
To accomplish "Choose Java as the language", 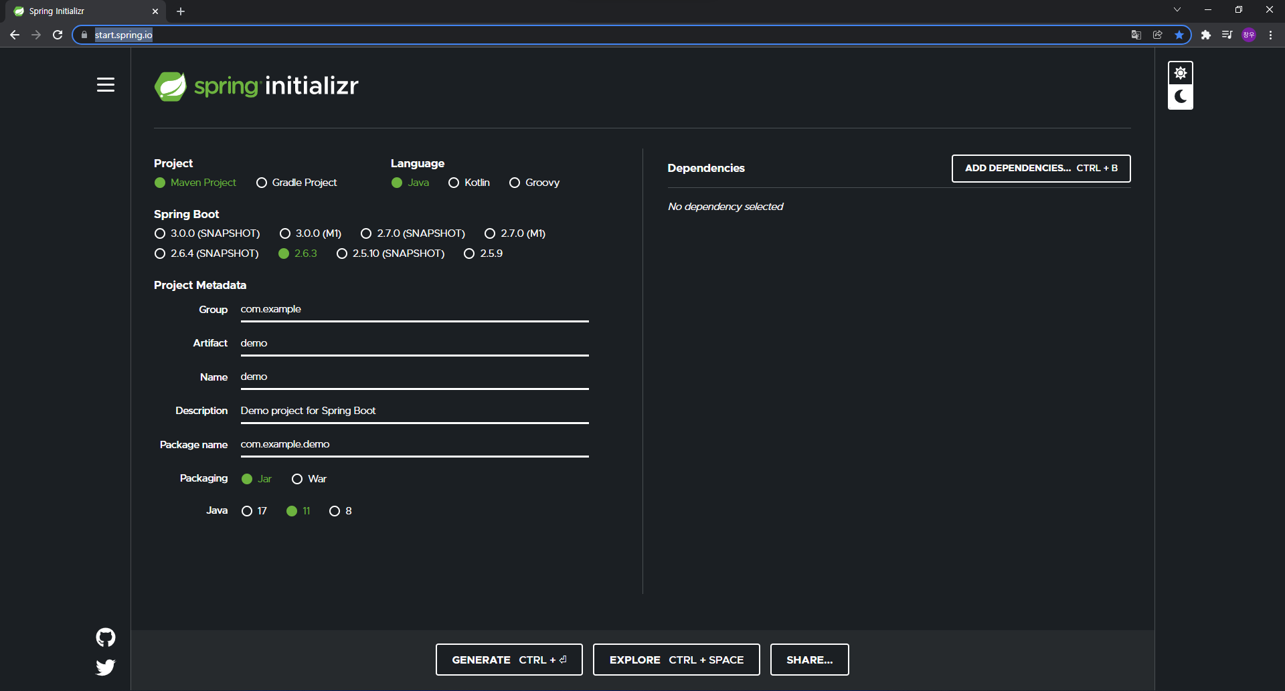I will pyautogui.click(x=410, y=183).
